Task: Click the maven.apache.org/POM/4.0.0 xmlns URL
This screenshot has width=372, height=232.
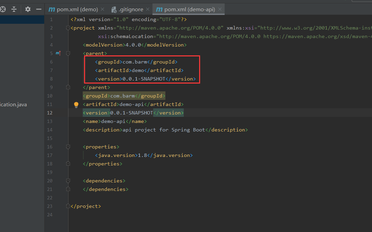Action: (x=170, y=28)
